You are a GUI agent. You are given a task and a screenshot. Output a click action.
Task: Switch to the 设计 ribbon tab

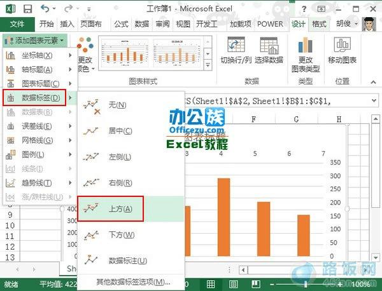point(299,24)
